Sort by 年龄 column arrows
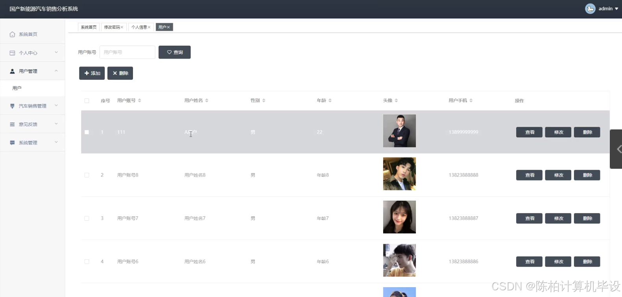622x297 pixels. coord(330,101)
